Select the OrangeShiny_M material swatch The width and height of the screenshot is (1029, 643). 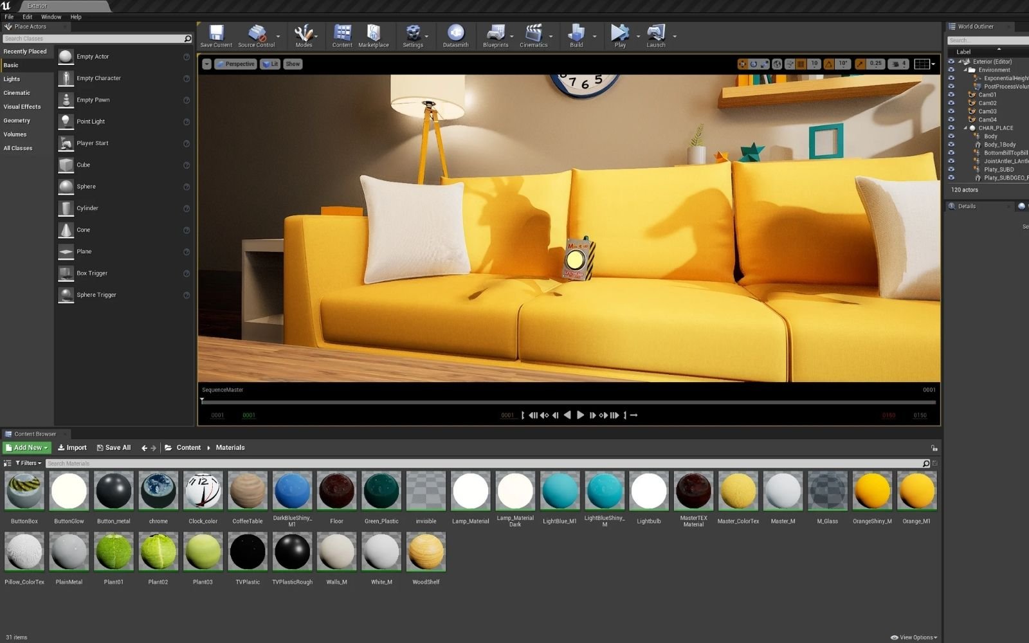click(x=872, y=491)
